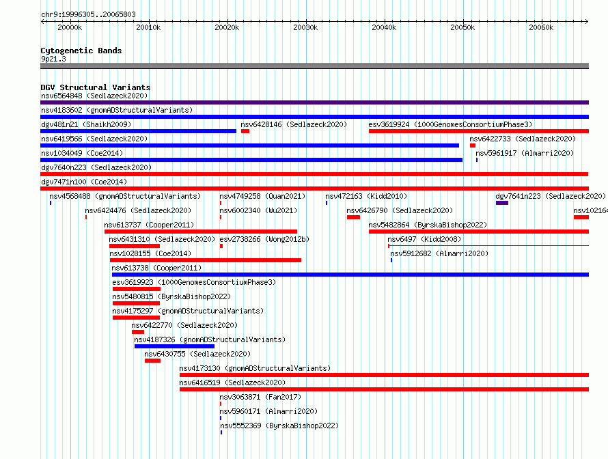Image resolution: width=608 pixels, height=459 pixels.
Task: Click the nsv6422770 (Sedlazeck2020) red block
Action: click(x=137, y=332)
